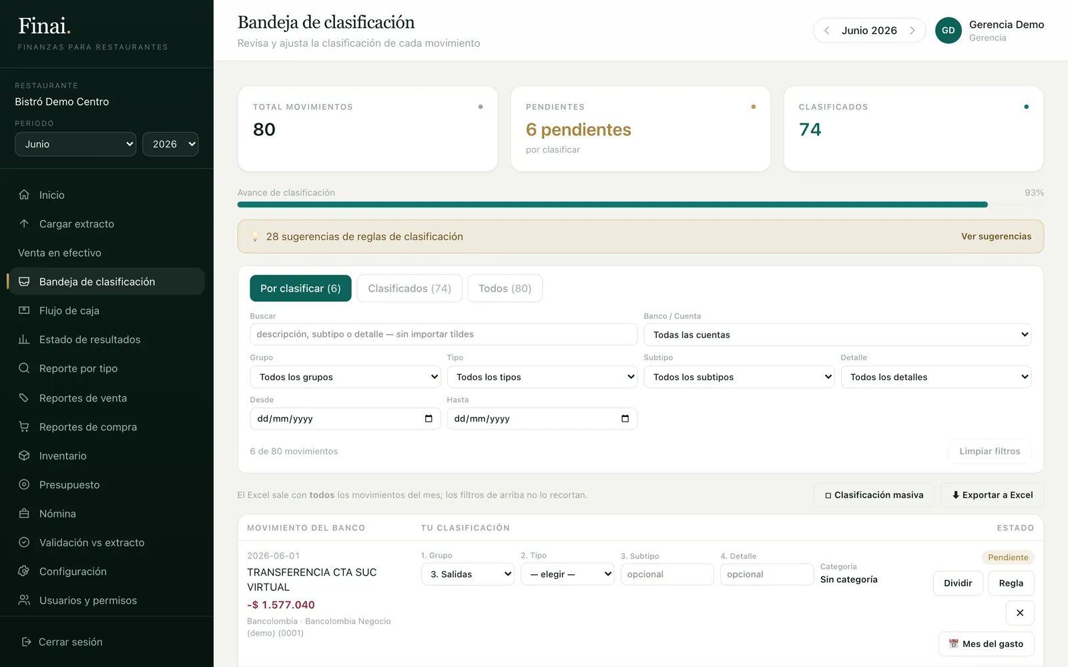Screen dimensions: 1068x667
Task: Expand the Todos los detalles dropdown
Action: (936, 377)
